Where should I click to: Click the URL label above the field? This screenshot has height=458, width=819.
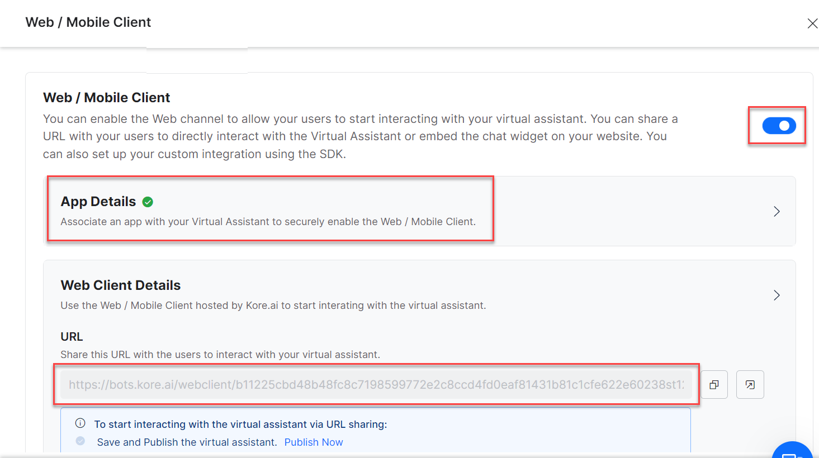[x=72, y=337]
